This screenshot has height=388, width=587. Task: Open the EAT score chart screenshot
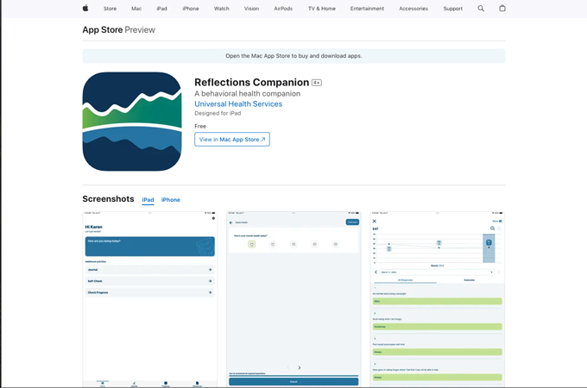pyautogui.click(x=438, y=299)
